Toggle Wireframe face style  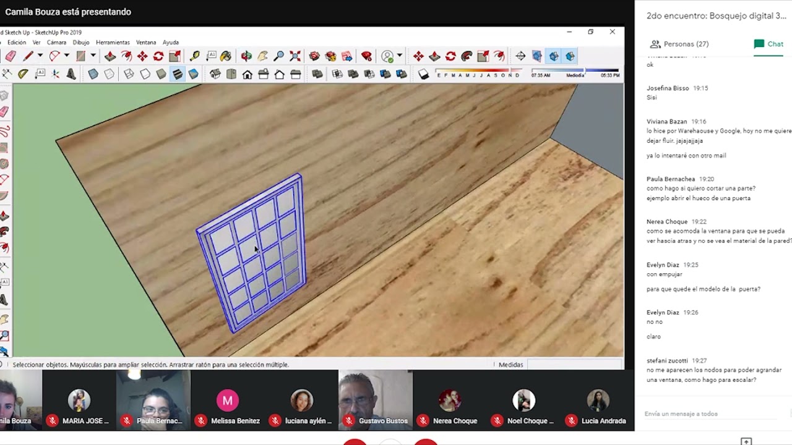(129, 74)
